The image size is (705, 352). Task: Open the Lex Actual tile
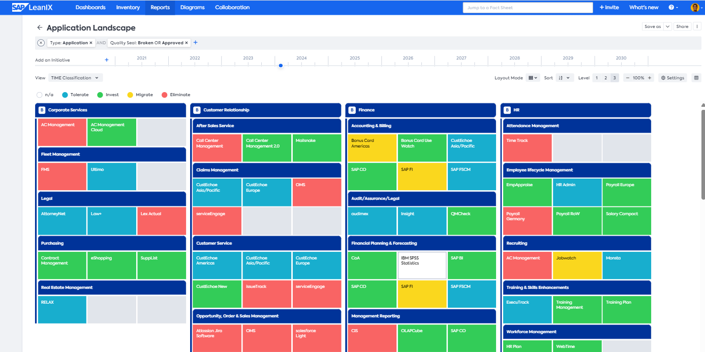[162, 221]
